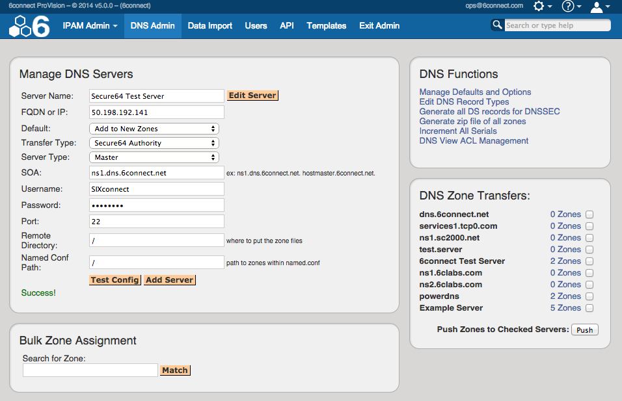
Task: Focus the Named Conf Path input field
Action: [x=157, y=263]
